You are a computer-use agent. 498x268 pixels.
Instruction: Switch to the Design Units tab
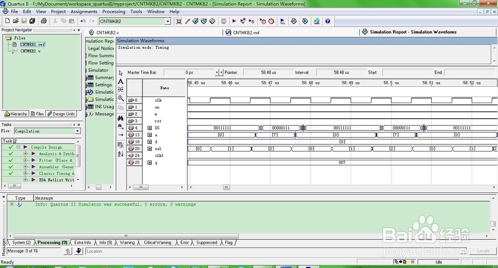61,114
